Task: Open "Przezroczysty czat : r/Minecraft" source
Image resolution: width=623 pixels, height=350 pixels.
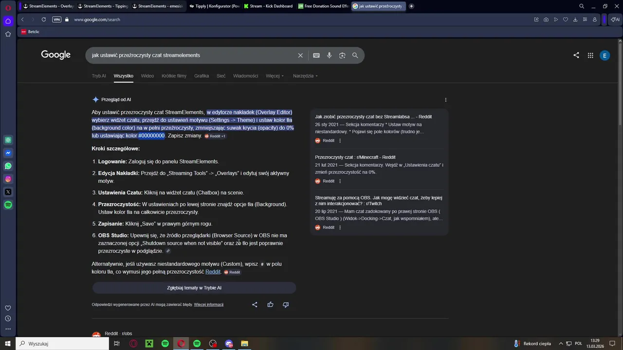Action: (x=355, y=157)
